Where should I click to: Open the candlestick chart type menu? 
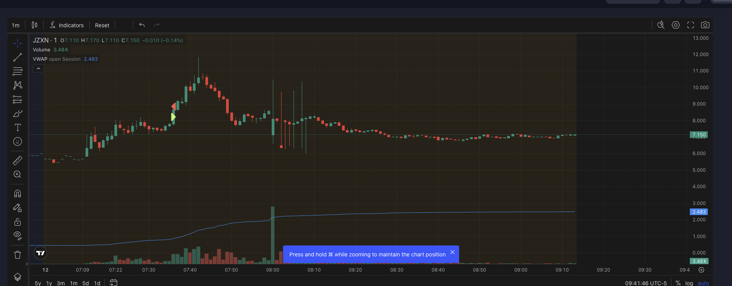34,25
